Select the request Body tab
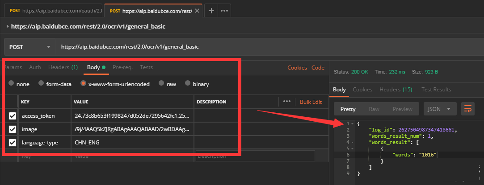The width and height of the screenshot is (484, 185). point(96,67)
